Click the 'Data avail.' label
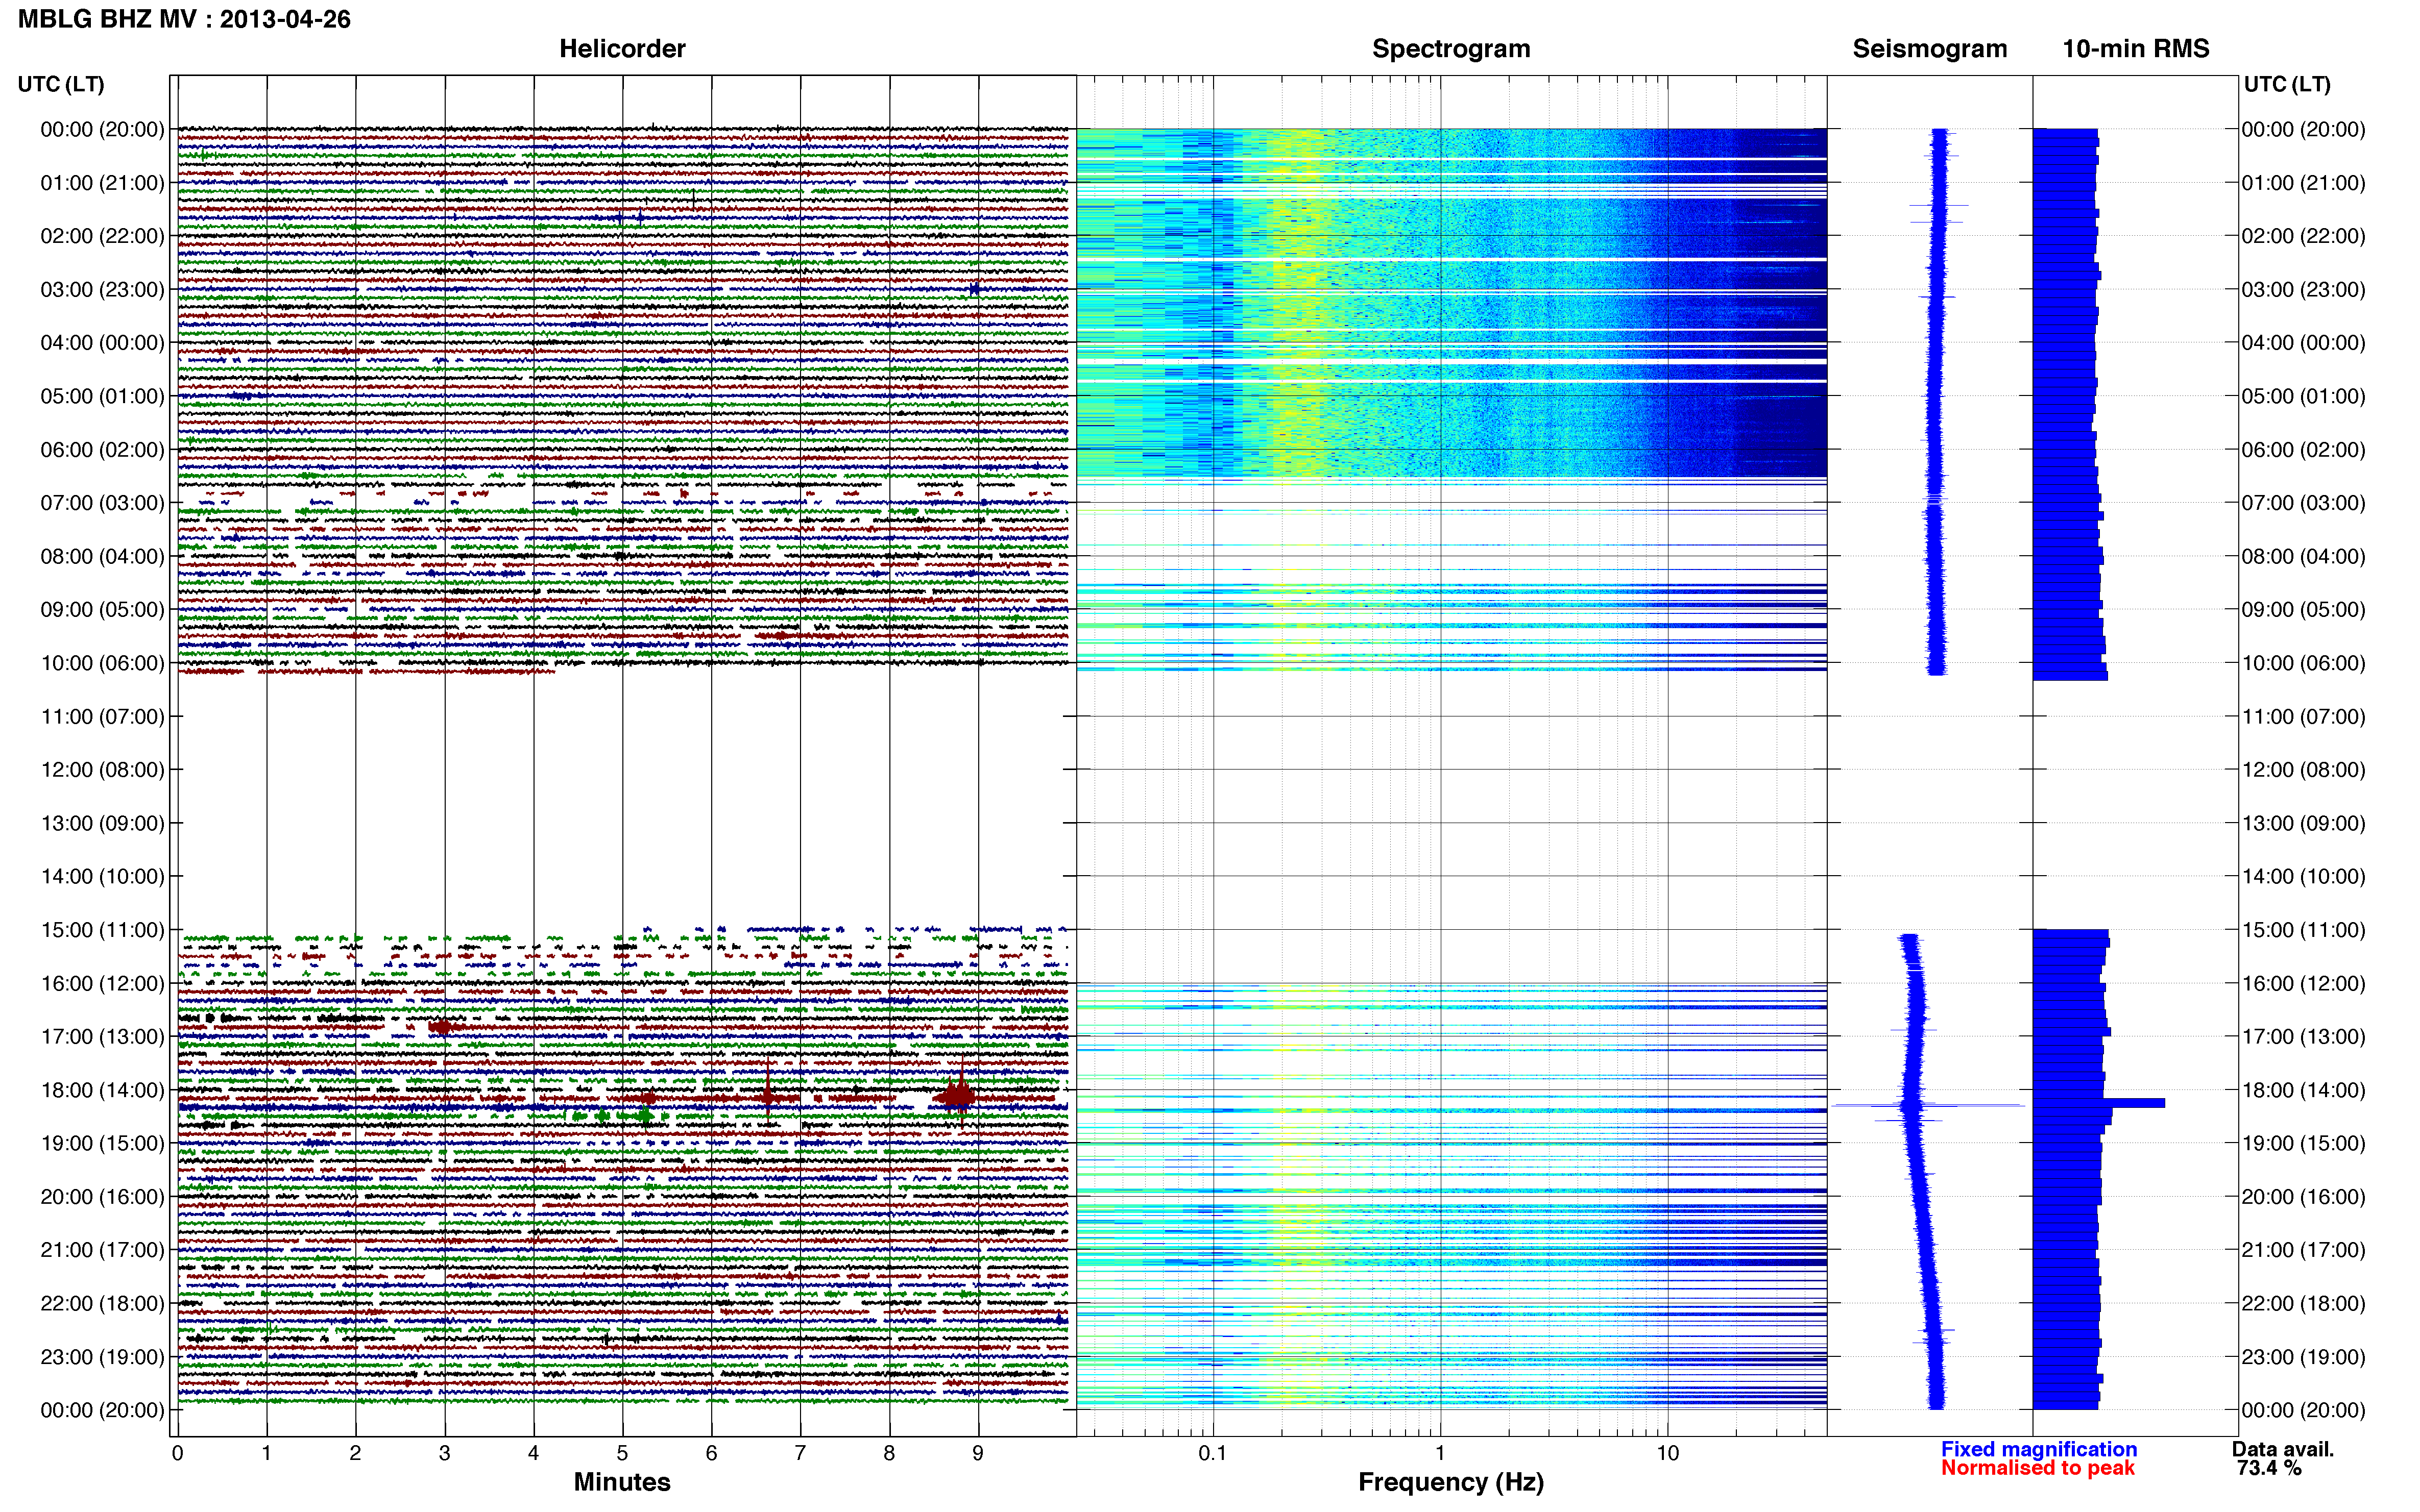 coord(2283,1449)
